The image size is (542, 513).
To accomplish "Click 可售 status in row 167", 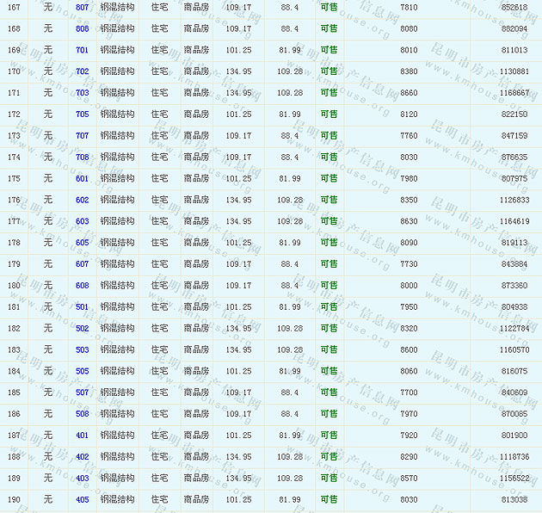I will (x=329, y=7).
